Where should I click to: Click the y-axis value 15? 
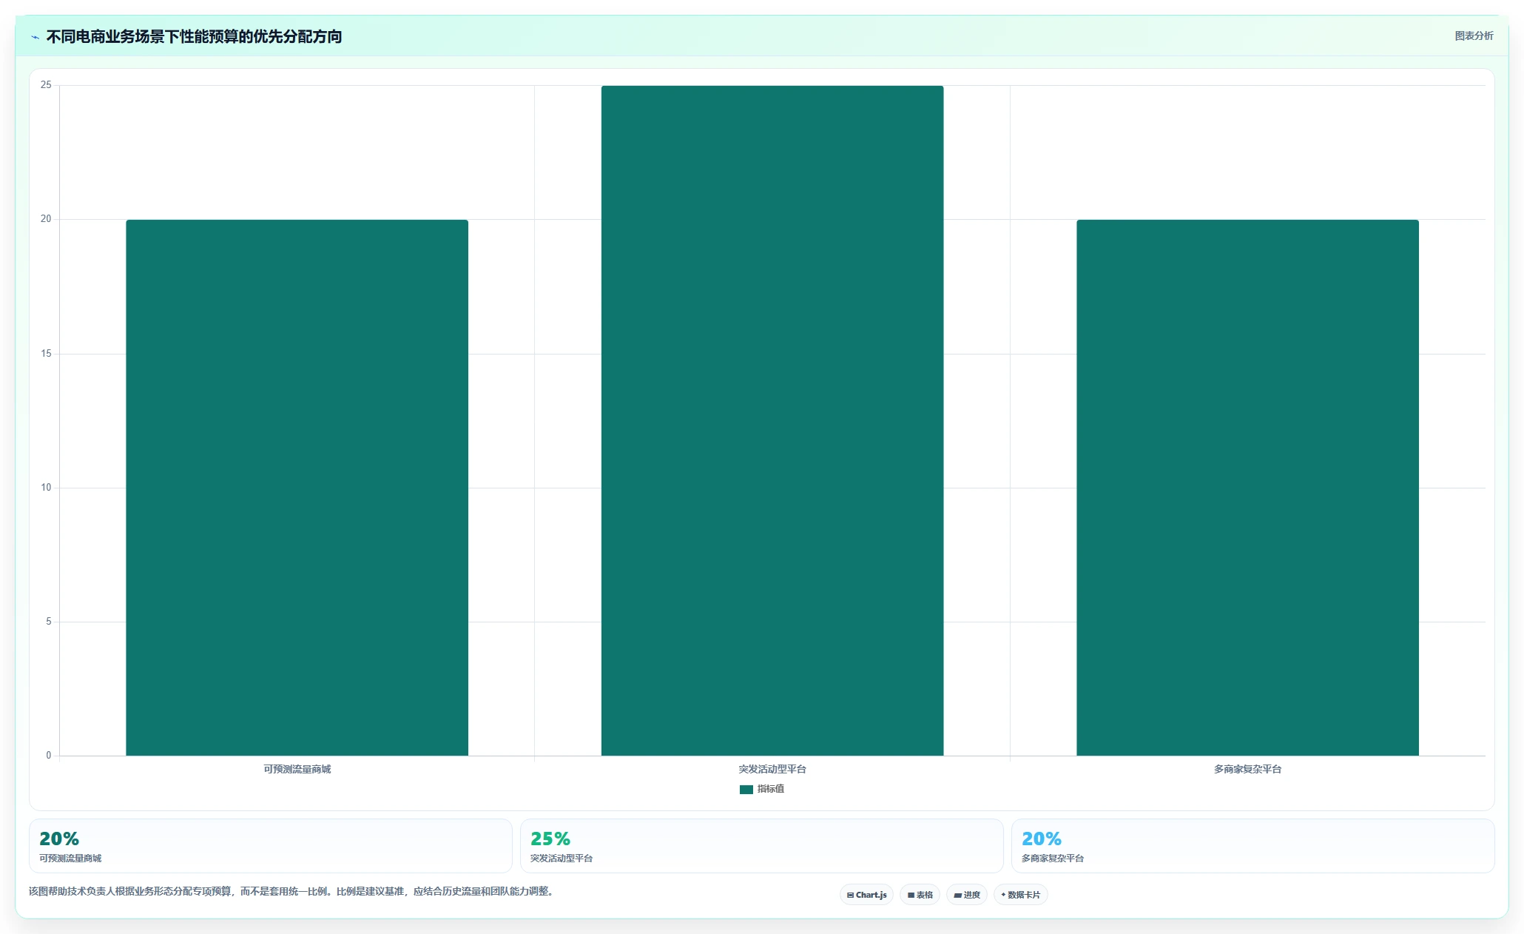(46, 354)
